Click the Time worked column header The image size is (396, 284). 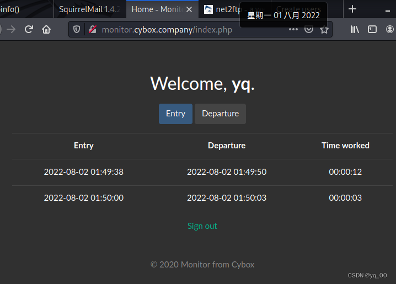click(345, 146)
